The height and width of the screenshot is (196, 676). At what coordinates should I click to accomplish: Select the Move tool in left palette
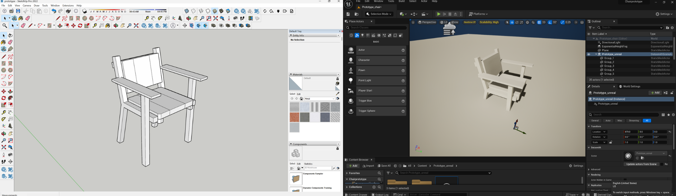(x=4, y=91)
